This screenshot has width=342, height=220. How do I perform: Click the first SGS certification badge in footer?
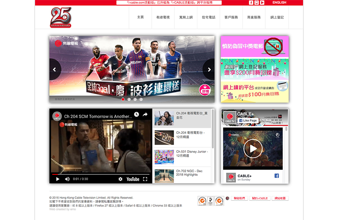coord(202,201)
